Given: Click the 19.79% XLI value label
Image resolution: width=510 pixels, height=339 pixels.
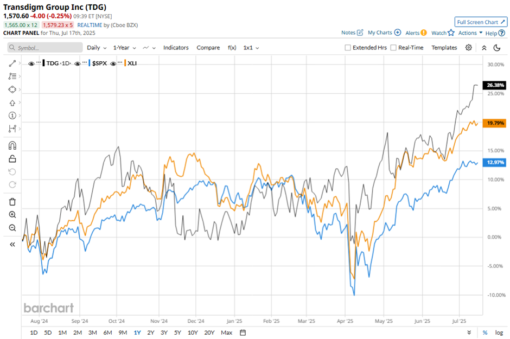Looking at the screenshot, I should click(494, 123).
